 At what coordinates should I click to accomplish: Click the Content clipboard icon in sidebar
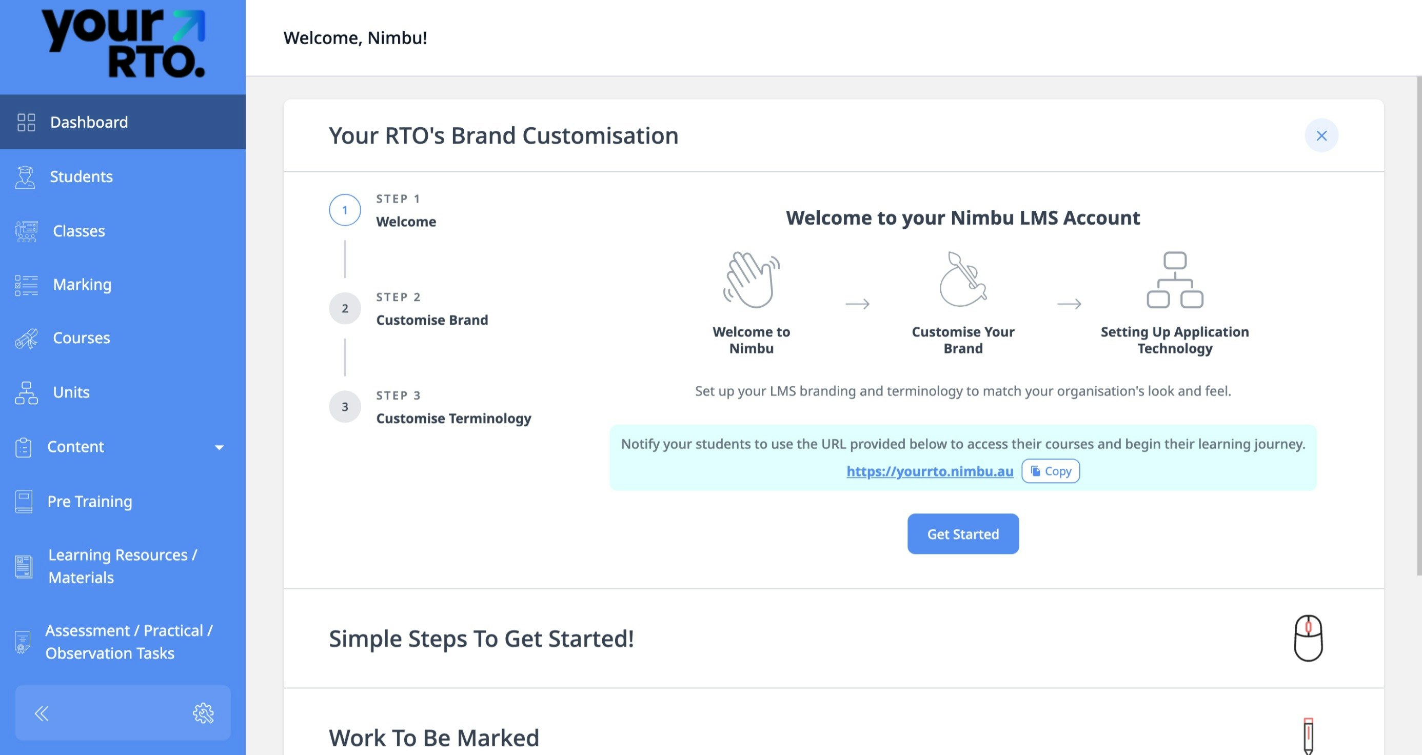click(x=23, y=447)
